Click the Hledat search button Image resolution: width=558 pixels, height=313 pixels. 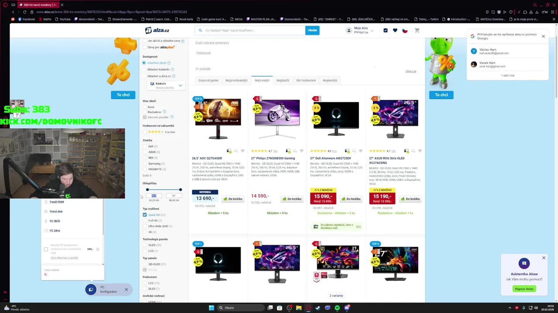pyautogui.click(x=312, y=30)
